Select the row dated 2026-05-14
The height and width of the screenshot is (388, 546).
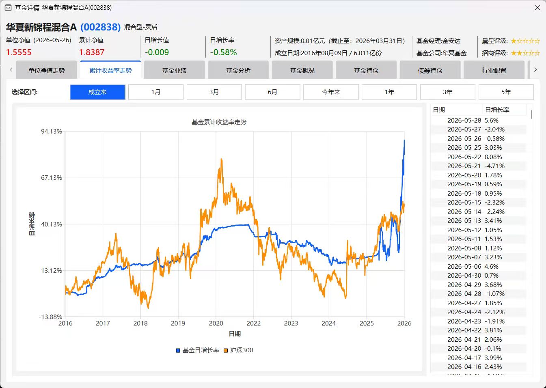[479, 212]
